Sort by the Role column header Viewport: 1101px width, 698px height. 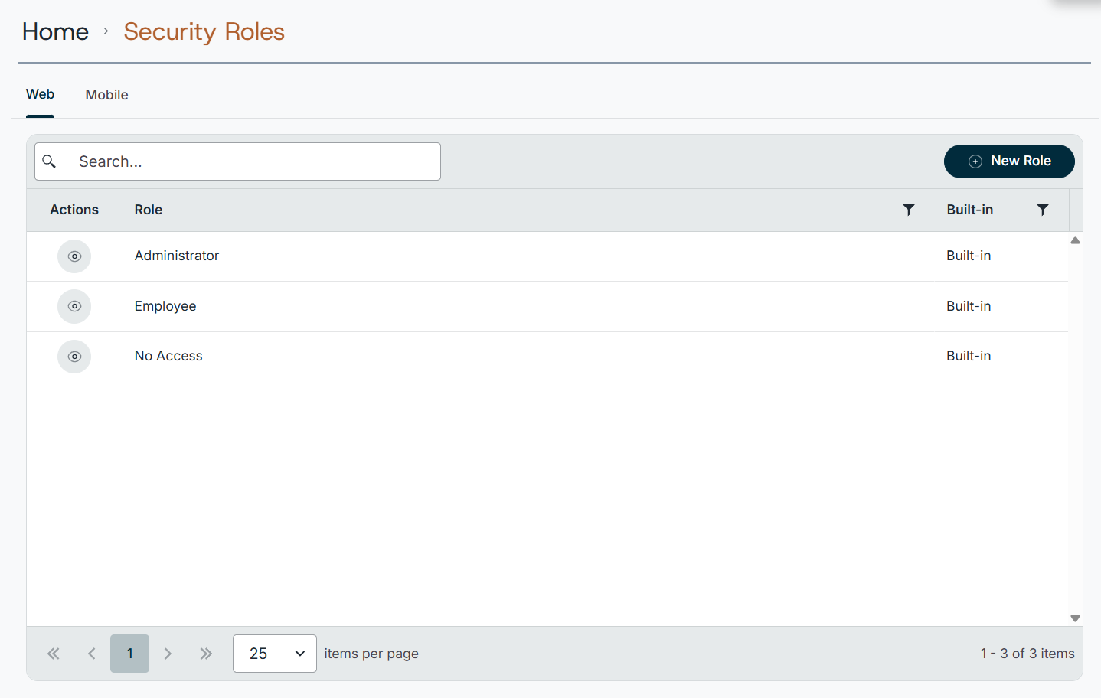[x=149, y=210]
